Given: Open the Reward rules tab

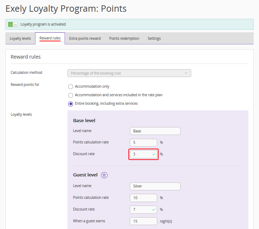Looking at the screenshot, I should [50, 38].
